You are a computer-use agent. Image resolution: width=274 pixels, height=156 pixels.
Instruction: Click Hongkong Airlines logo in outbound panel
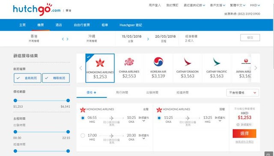tap(83, 109)
